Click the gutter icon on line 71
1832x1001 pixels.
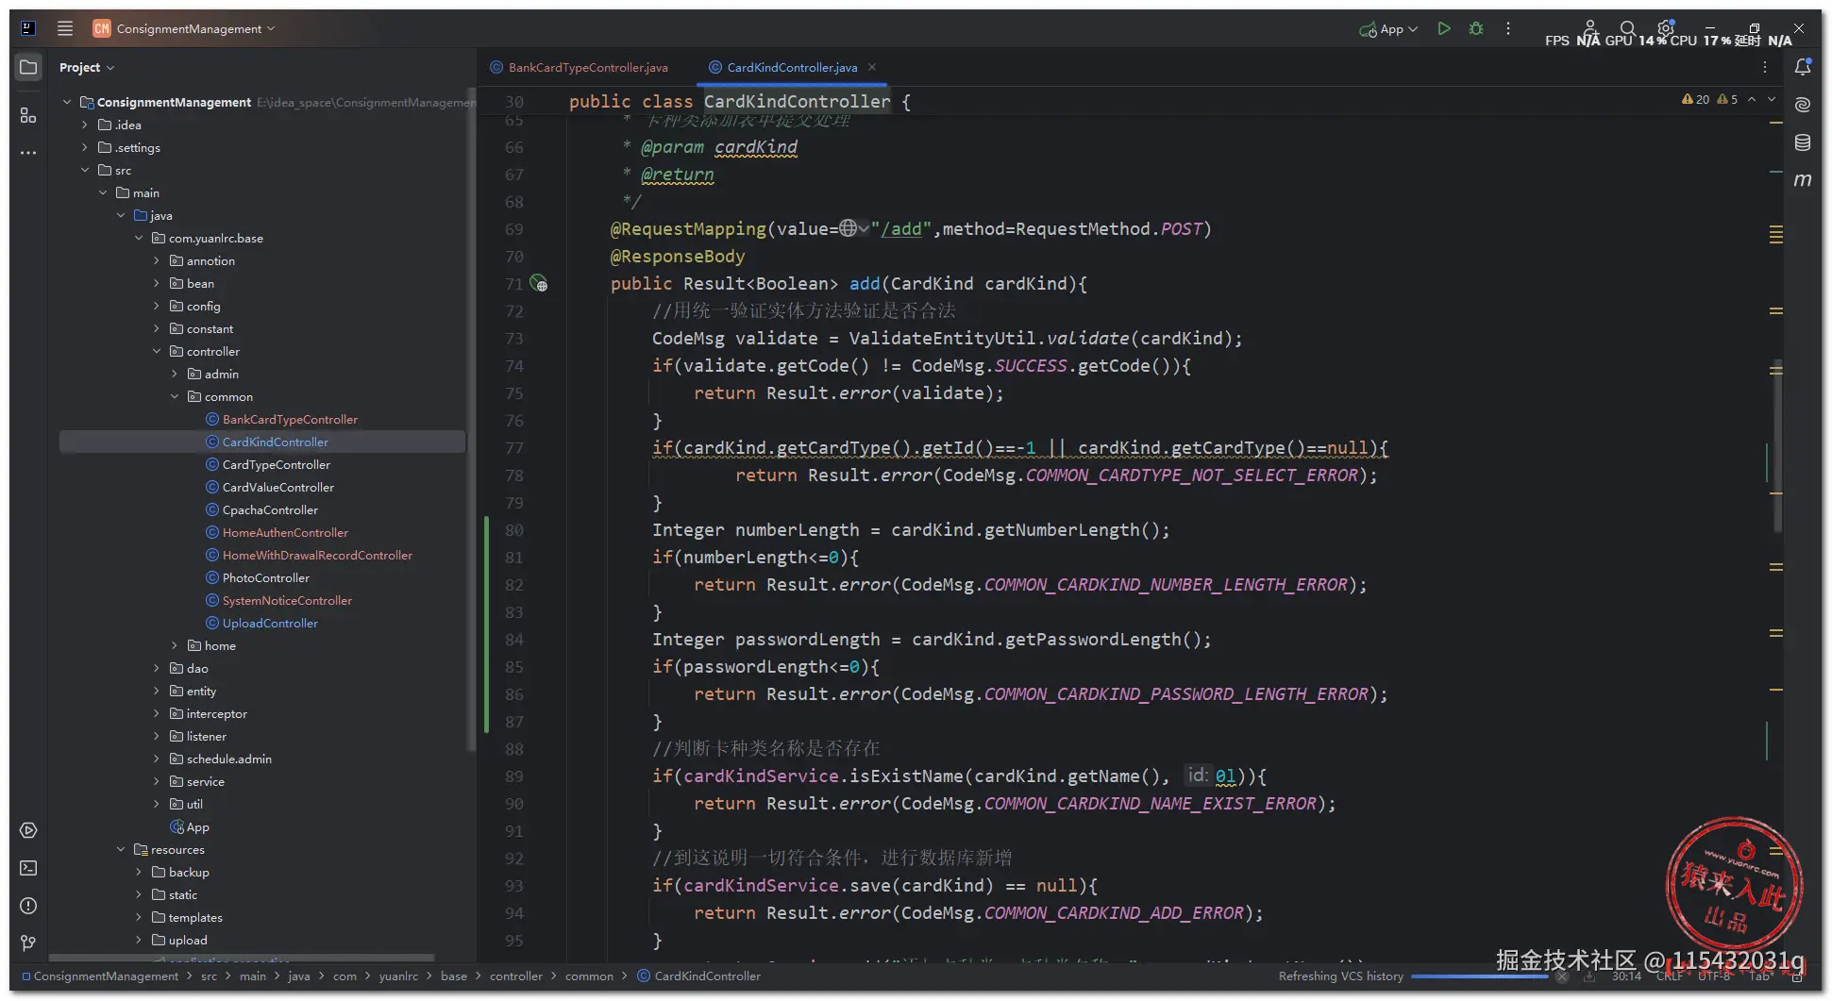(539, 283)
